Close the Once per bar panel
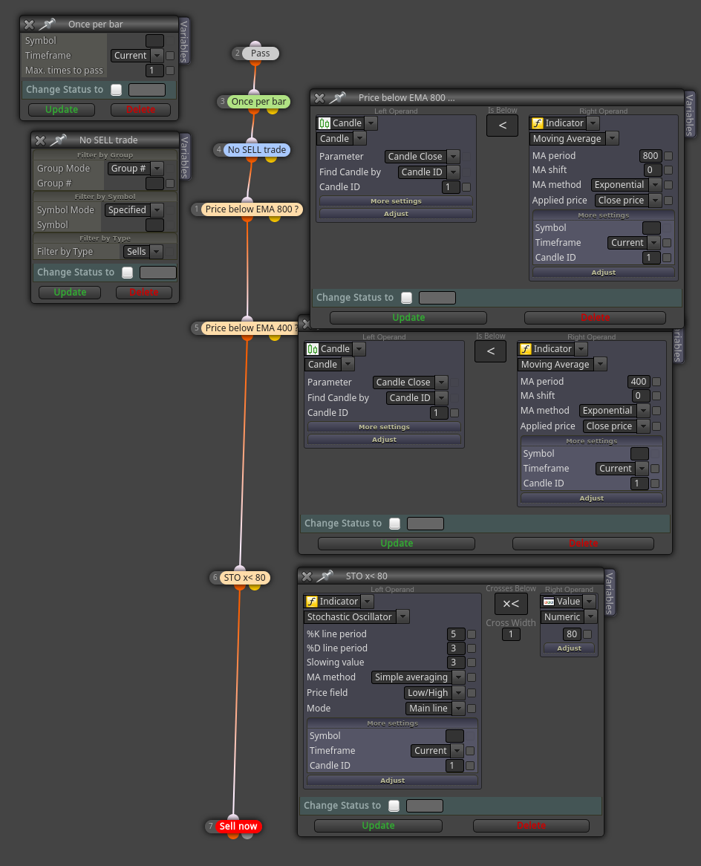Viewport: 701px width, 866px height. pos(29,25)
